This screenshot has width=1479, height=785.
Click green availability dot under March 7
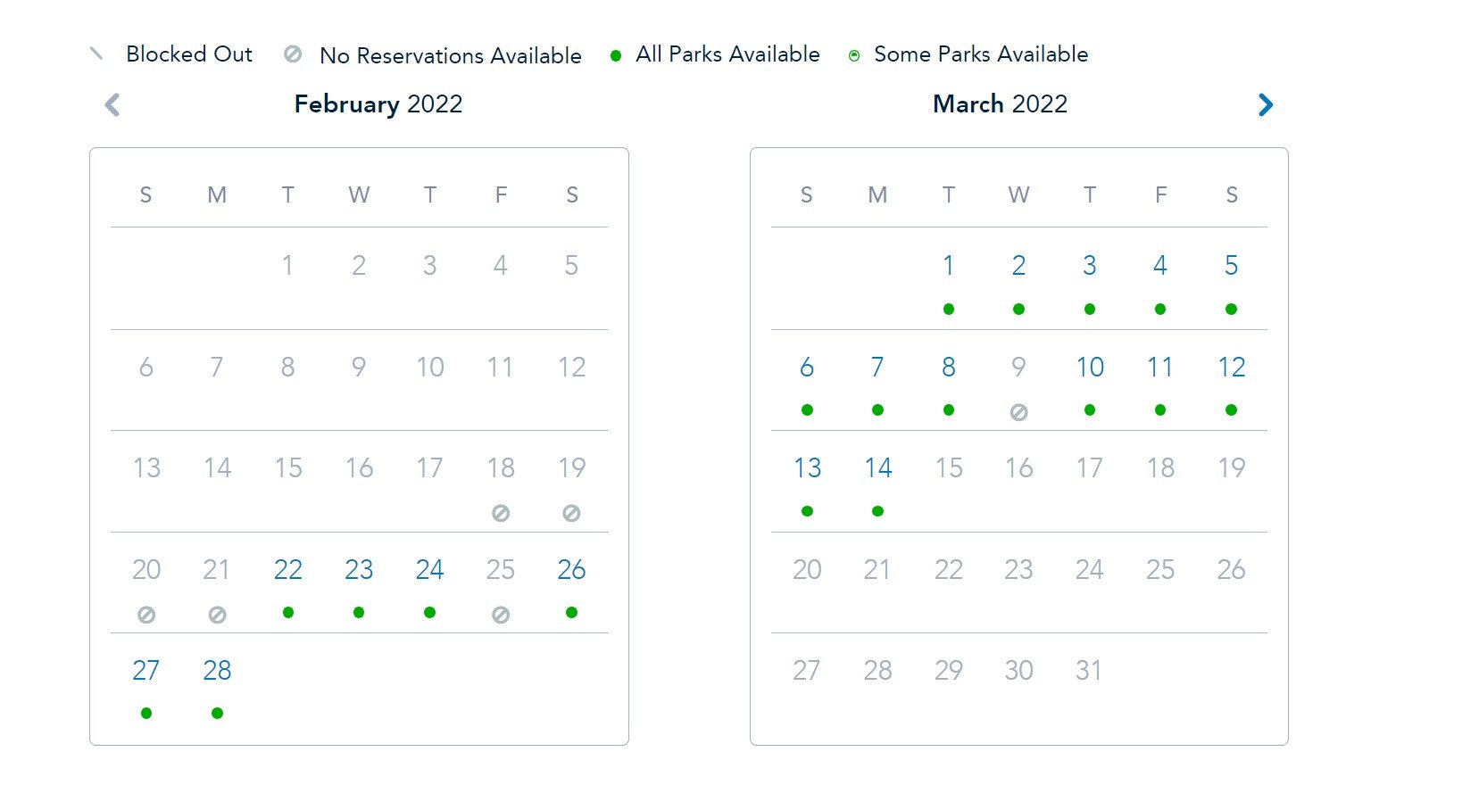878,410
